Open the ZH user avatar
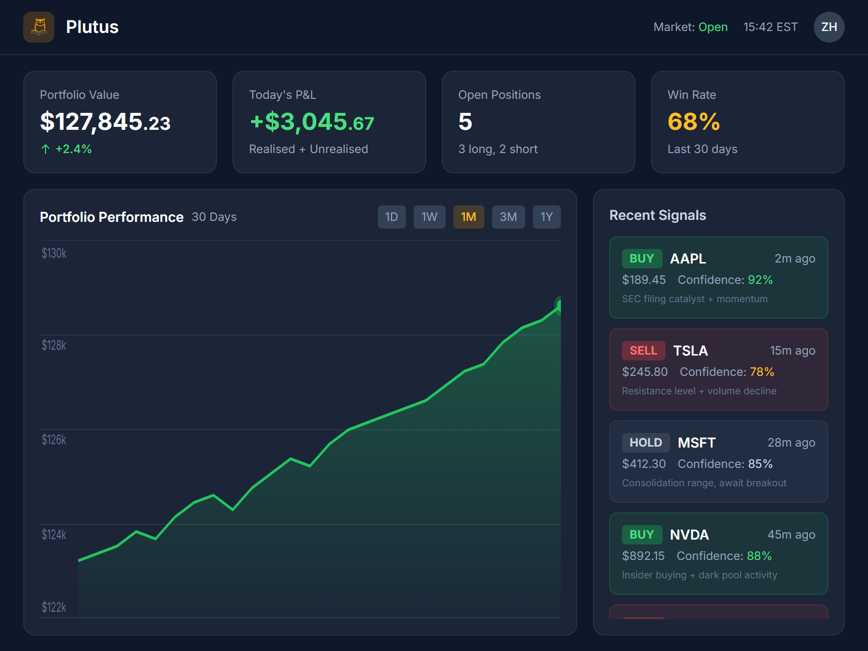Image resolution: width=868 pixels, height=651 pixels. [829, 27]
